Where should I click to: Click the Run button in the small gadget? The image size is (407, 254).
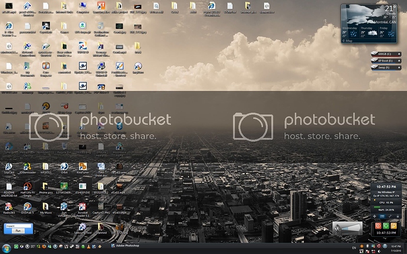18,230
